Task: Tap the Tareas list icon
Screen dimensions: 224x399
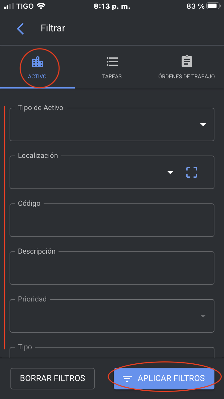Action: 112,62
